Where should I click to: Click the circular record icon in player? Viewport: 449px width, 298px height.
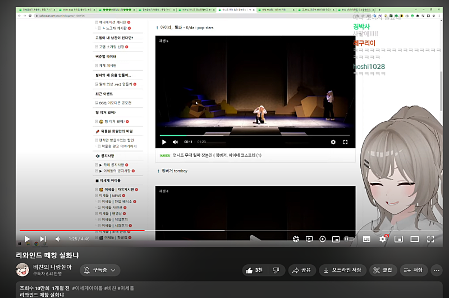coord(322,239)
